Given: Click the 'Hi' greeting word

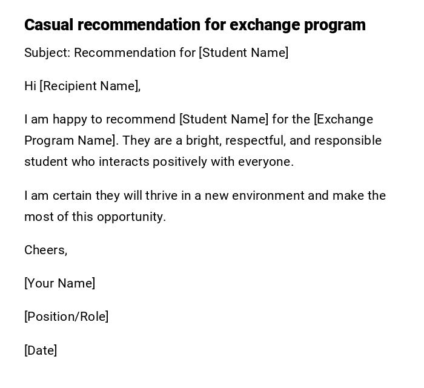Looking at the screenshot, I should click(30, 86).
